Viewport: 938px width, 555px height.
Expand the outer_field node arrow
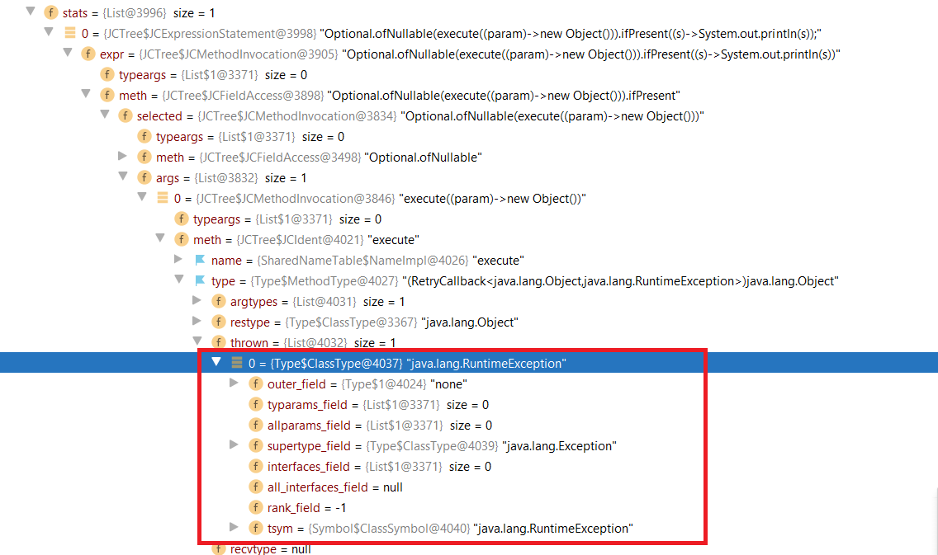234,383
